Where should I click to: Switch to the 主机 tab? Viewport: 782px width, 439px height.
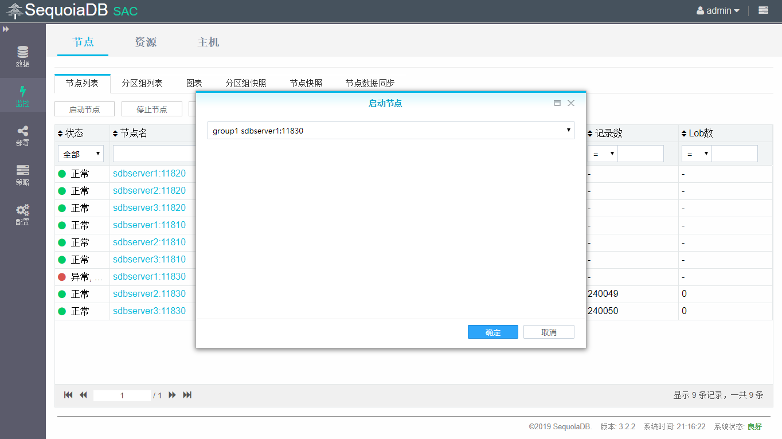[x=208, y=42]
